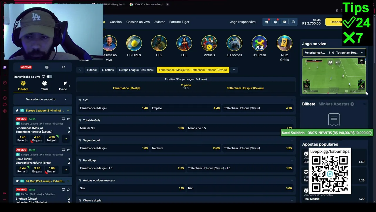Open the calendar schedule icon in sidebar
Viewport: 376px width, 212px height.
pyautogui.click(x=47, y=67)
